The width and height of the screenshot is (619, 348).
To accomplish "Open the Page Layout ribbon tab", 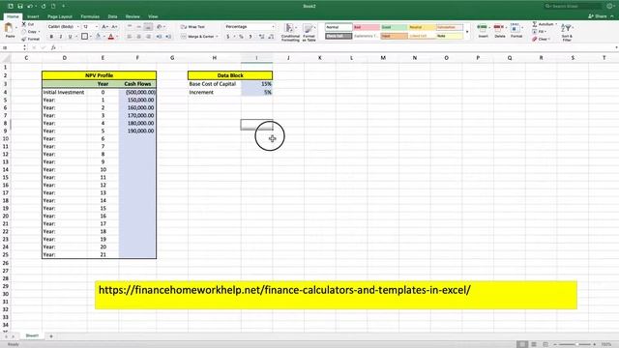I will coord(60,16).
